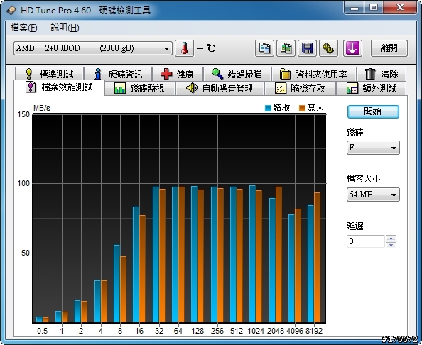Switch to the 標準測試 tab
Screen dimensions: 422x345
[50, 74]
